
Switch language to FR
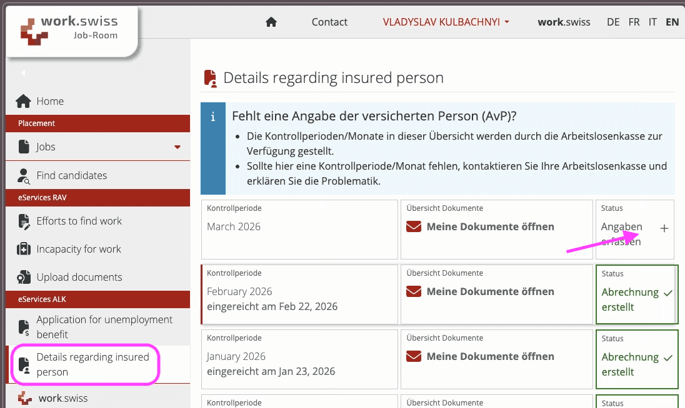pos(634,22)
